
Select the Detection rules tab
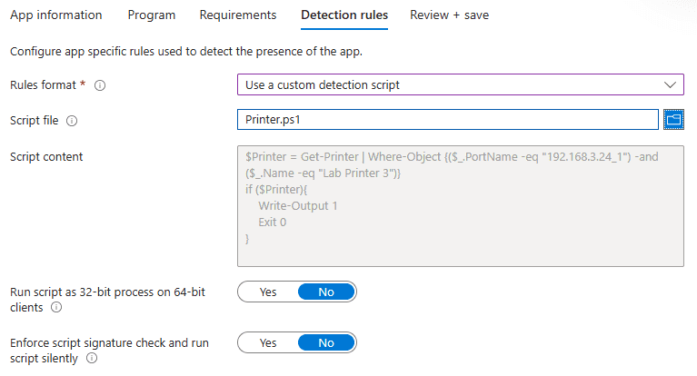click(344, 15)
